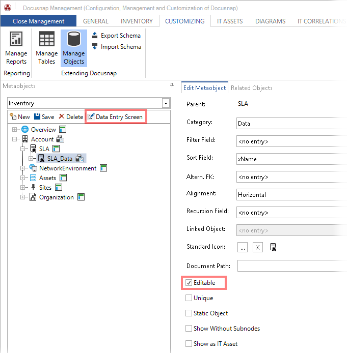The width and height of the screenshot is (347, 353).
Task: Open the Filter Field box
Action: click(x=291, y=141)
